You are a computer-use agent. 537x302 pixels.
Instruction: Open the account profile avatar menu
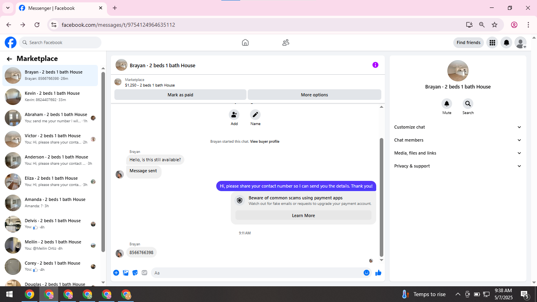click(x=520, y=42)
